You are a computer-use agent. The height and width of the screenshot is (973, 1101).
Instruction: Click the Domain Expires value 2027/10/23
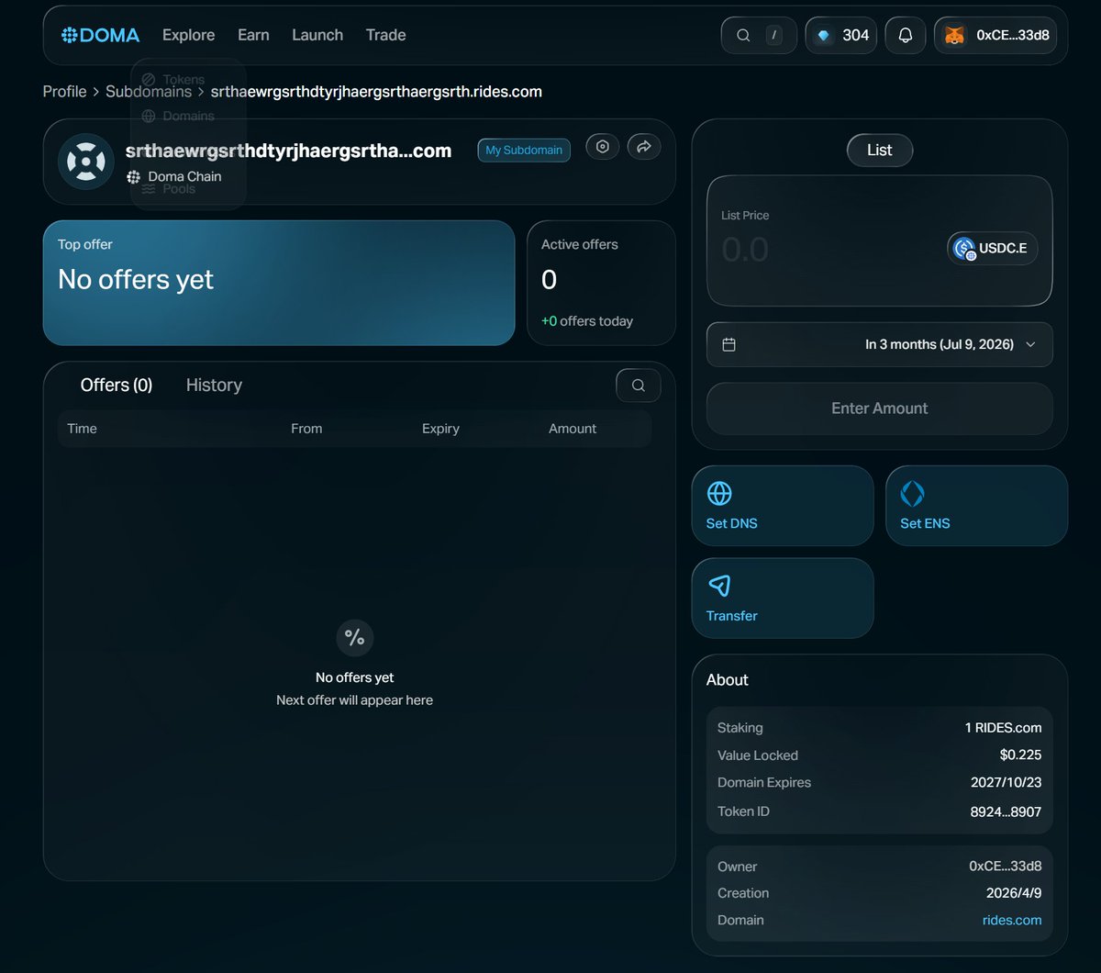coord(1006,783)
